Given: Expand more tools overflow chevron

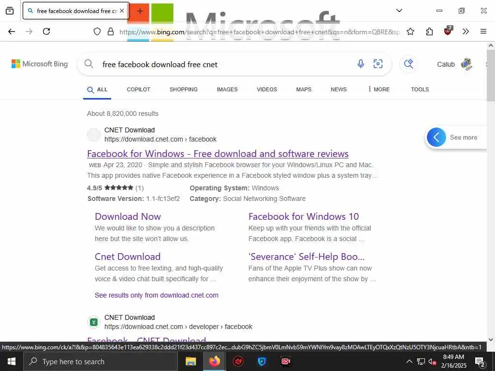Looking at the screenshot, I should tap(466, 31).
